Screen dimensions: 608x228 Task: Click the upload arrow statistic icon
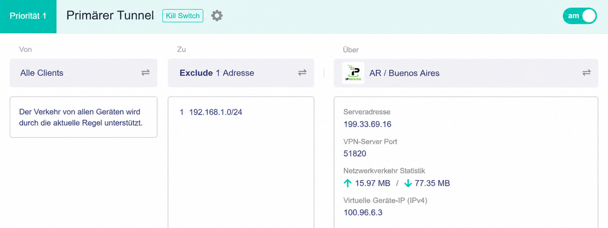pos(348,184)
